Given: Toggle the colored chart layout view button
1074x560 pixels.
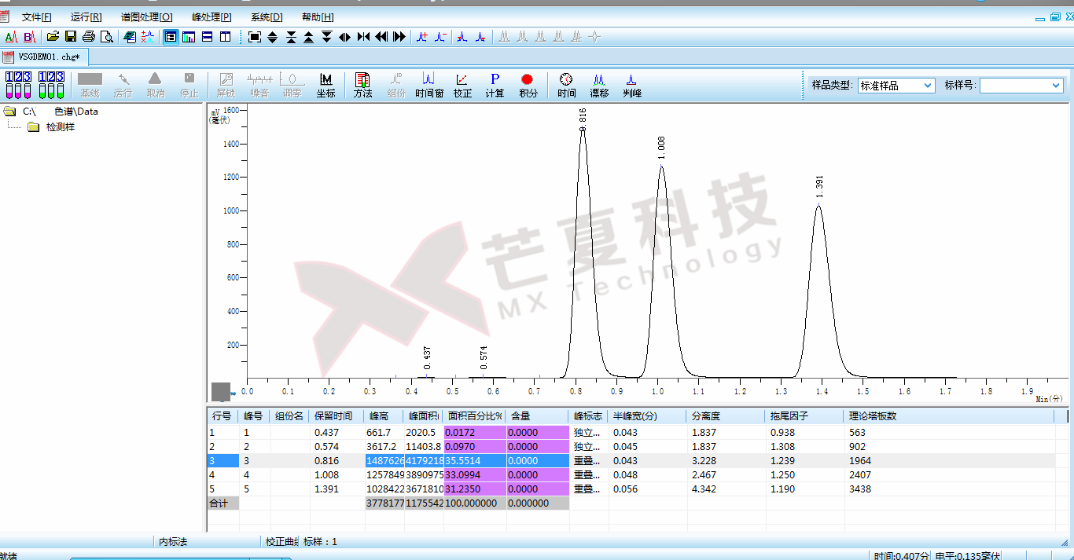Looking at the screenshot, I should click(x=189, y=36).
